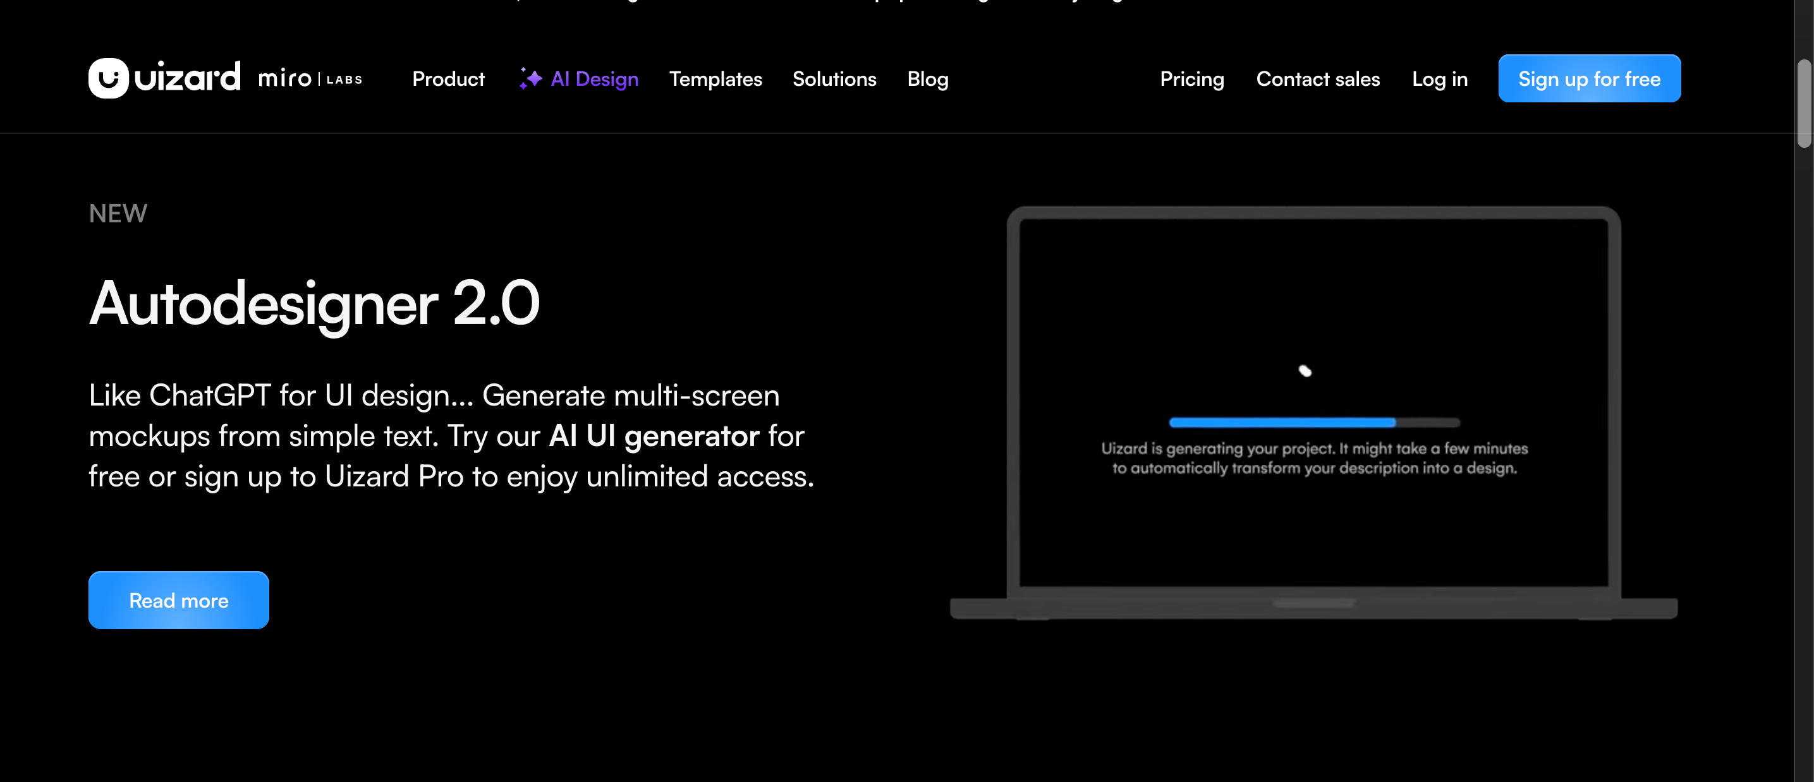Click the Miro Labs logo
The width and height of the screenshot is (1814, 782).
310,79
